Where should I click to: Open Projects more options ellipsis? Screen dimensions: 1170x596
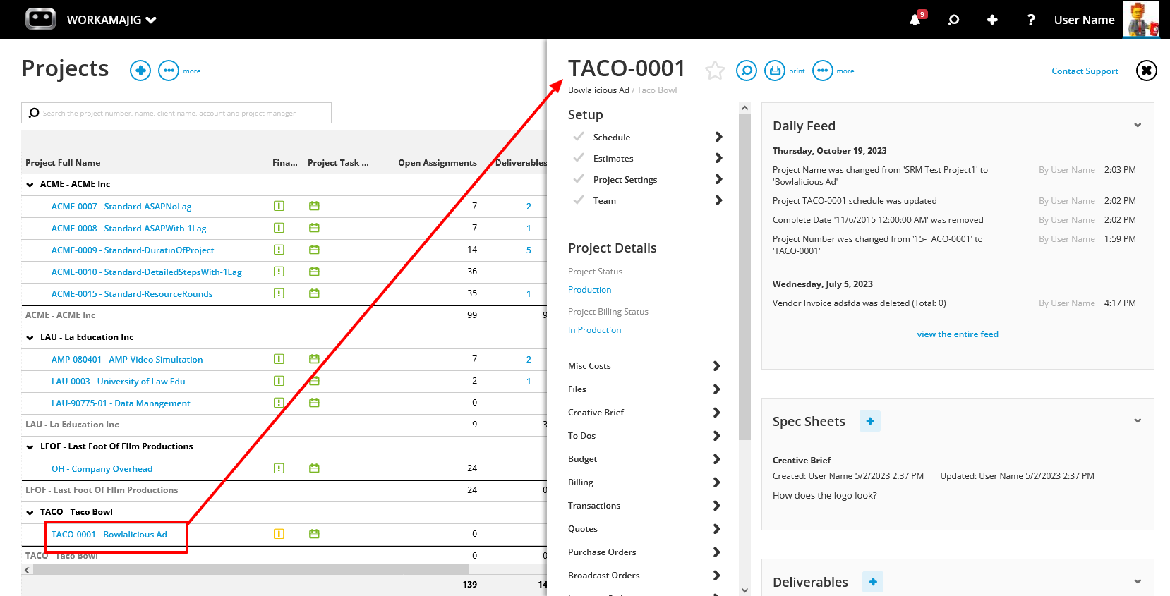tap(169, 71)
